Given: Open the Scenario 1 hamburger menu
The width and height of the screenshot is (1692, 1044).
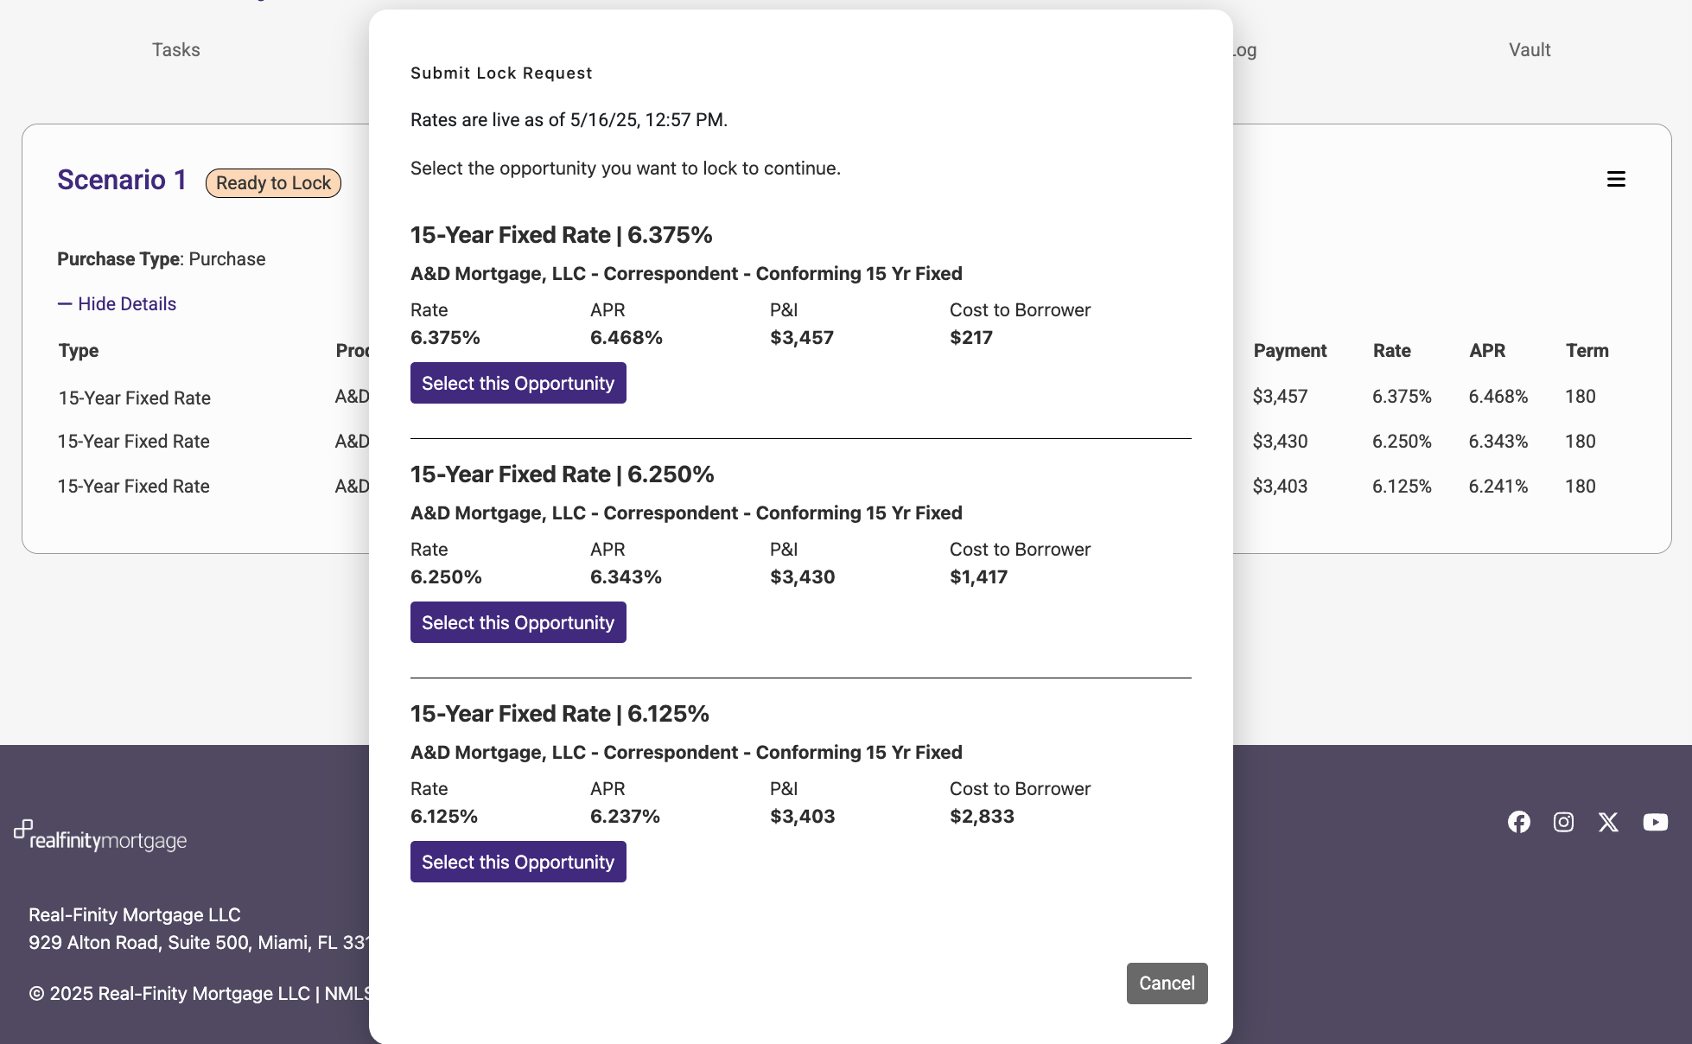Looking at the screenshot, I should pyautogui.click(x=1616, y=179).
